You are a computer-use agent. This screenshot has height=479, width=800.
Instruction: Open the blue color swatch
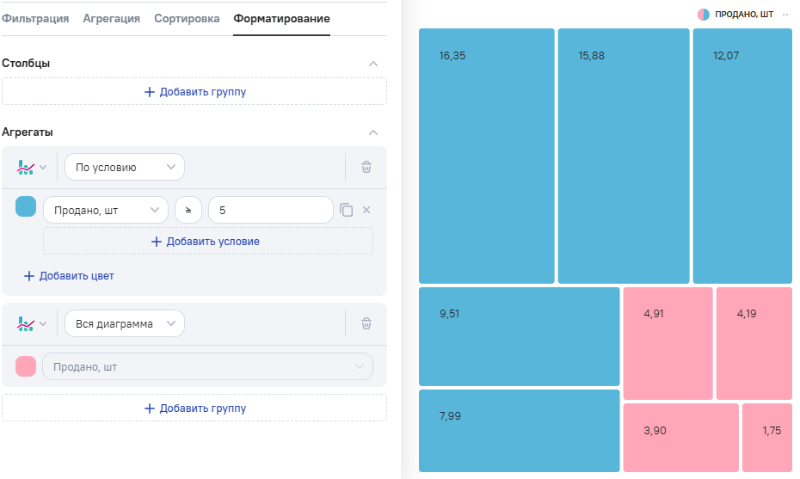(26, 207)
